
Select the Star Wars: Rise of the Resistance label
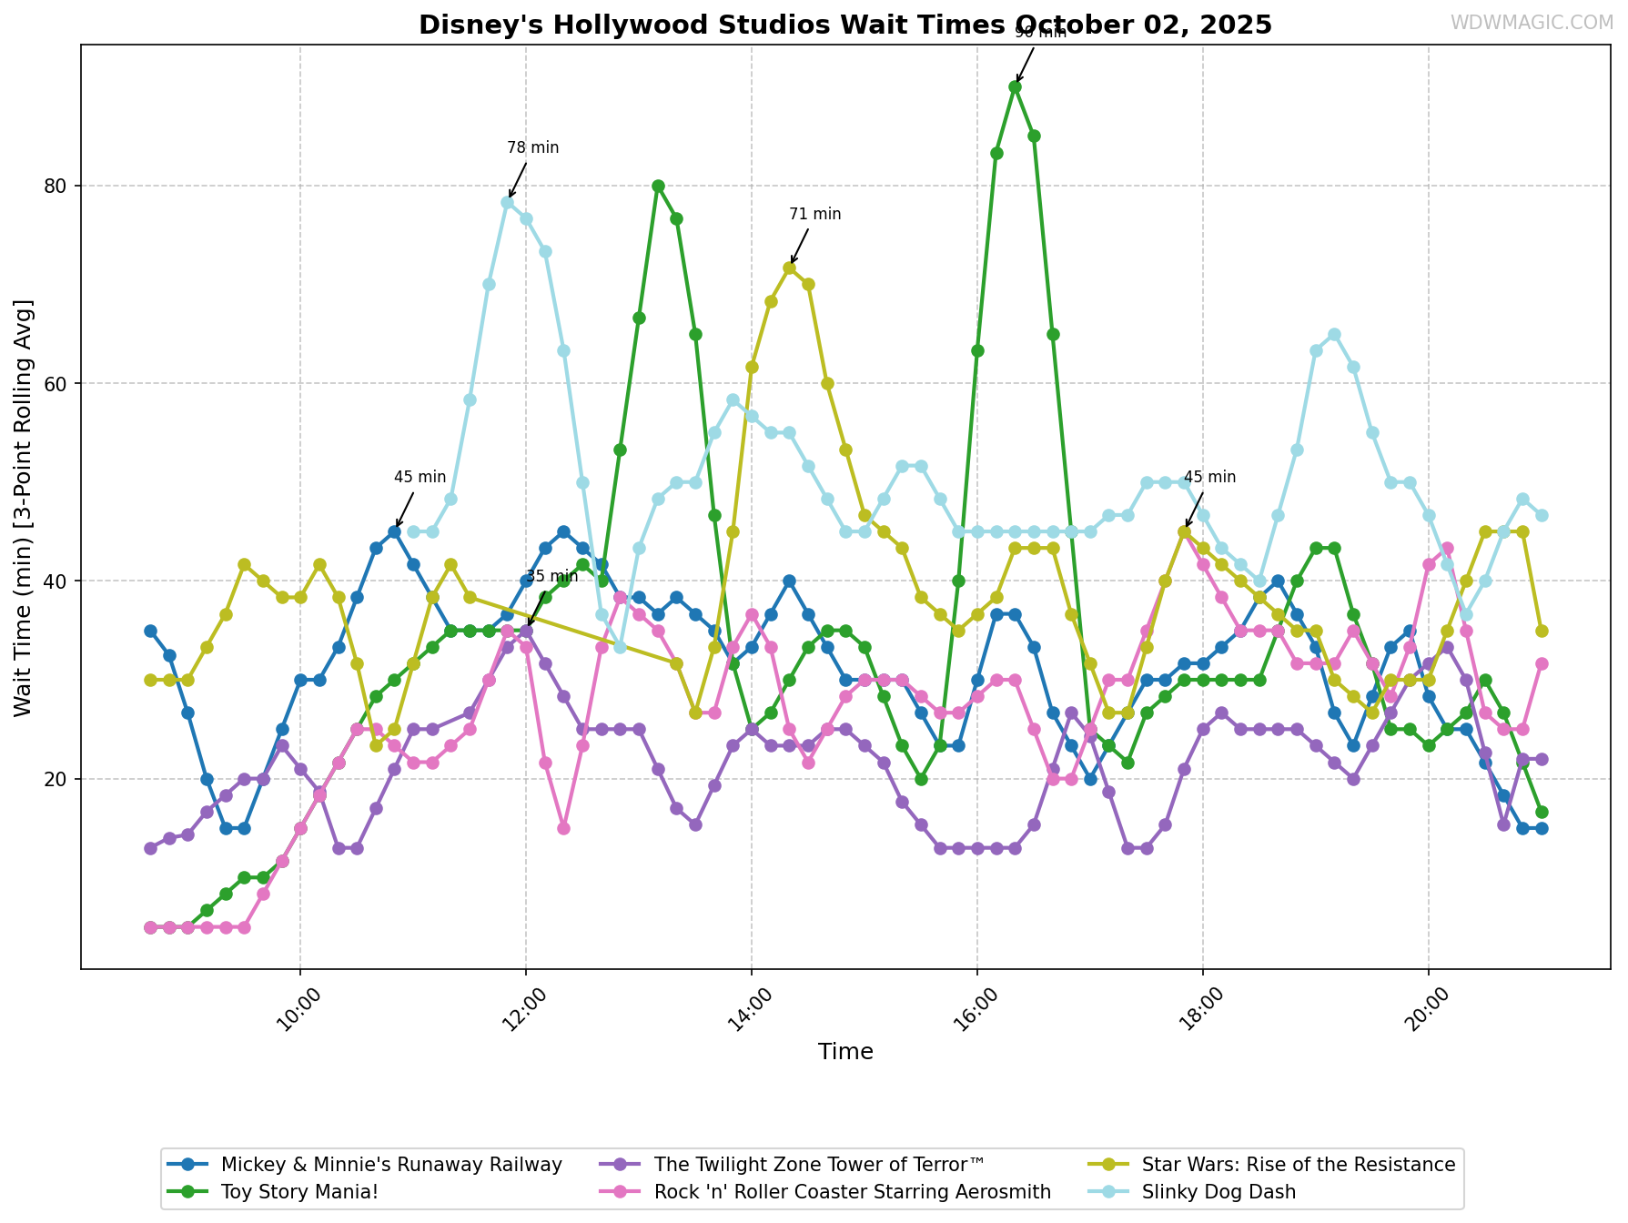coord(1299,1165)
